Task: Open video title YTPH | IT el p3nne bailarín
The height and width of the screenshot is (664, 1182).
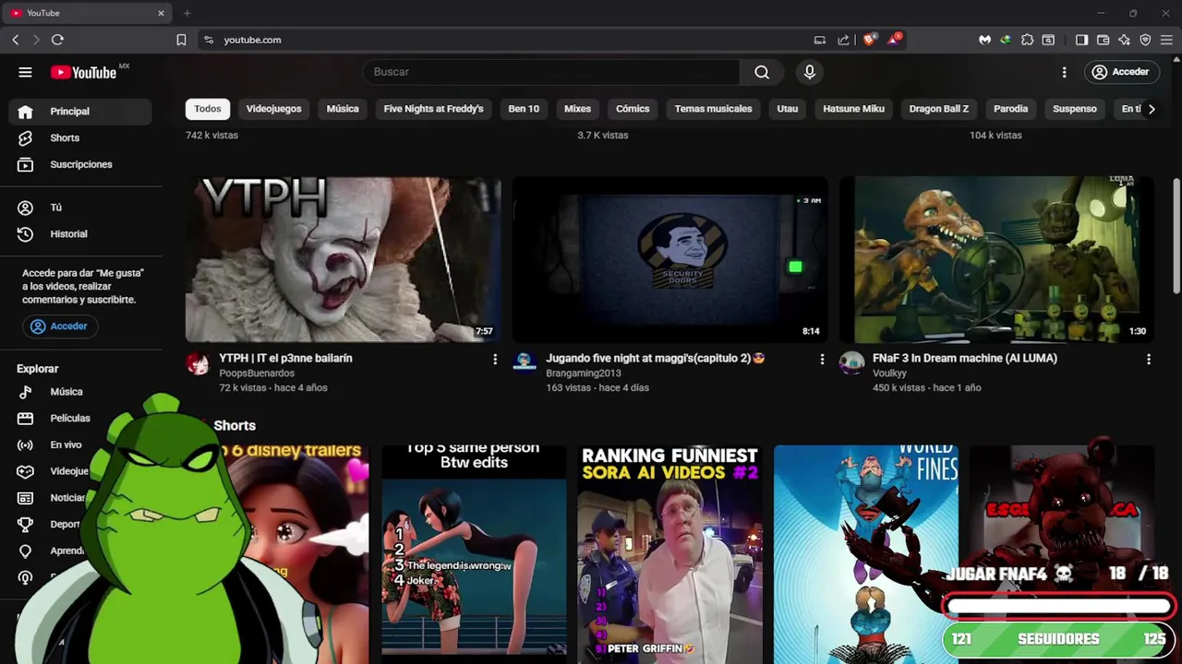Action: [285, 358]
